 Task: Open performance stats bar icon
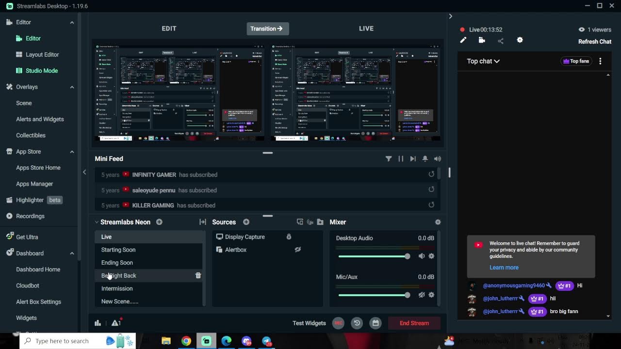(98, 323)
